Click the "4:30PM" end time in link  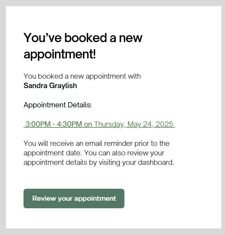69,124
